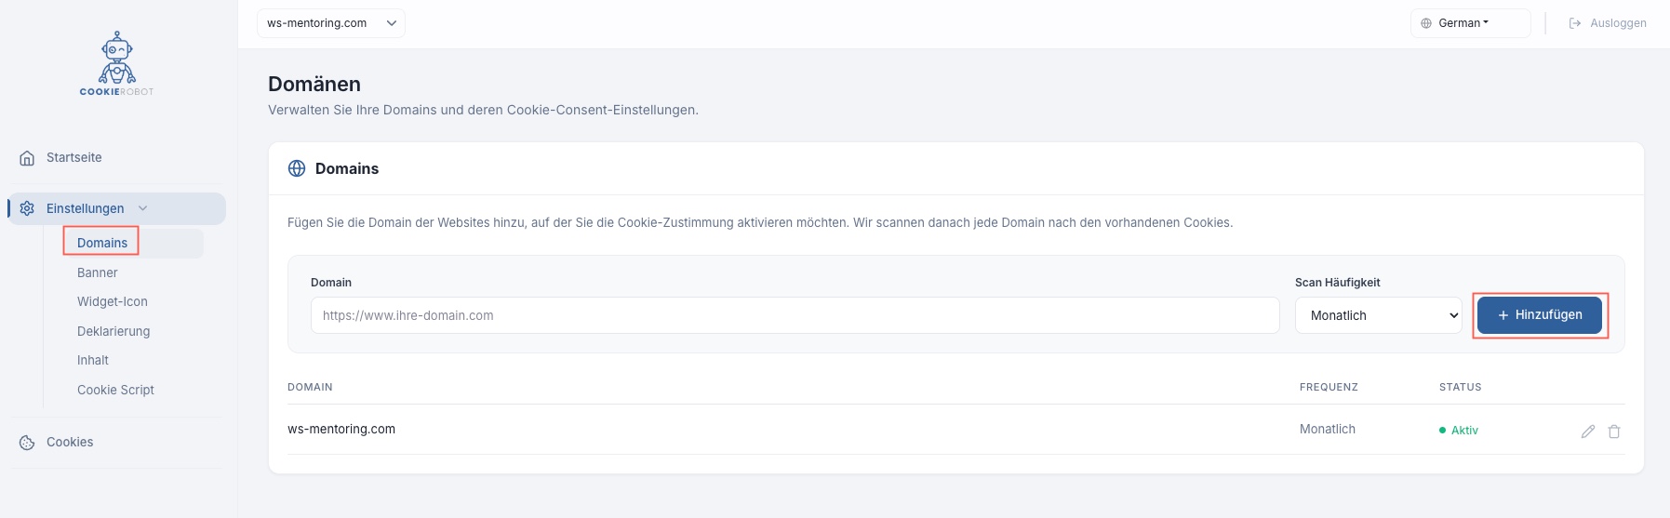The image size is (1670, 518).
Task: Edit ws-mentoring.com with the pencil icon
Action: (x=1588, y=431)
